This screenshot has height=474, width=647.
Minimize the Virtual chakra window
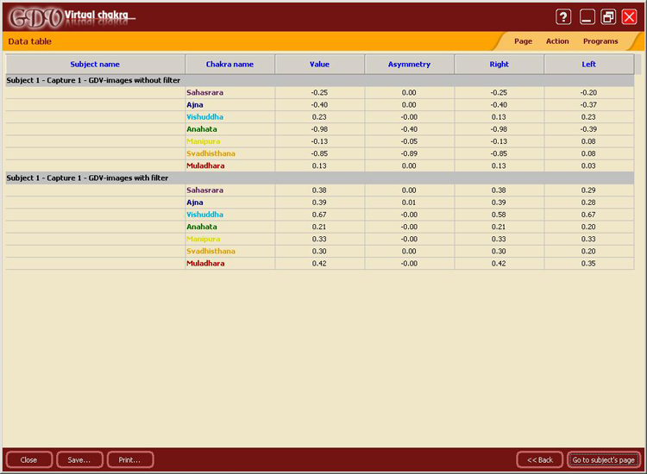[x=587, y=16]
